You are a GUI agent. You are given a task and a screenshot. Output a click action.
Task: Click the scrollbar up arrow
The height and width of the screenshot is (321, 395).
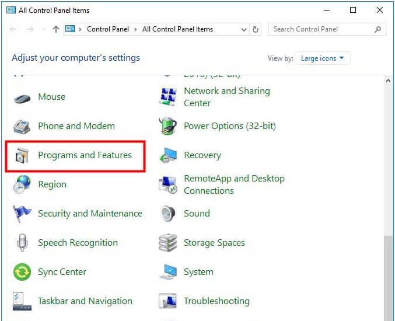coord(388,81)
